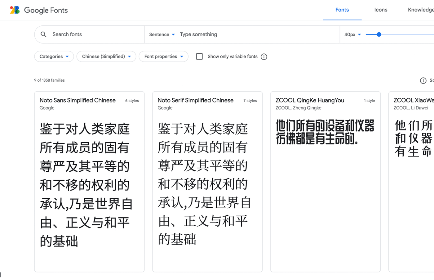Click the Google Fonts colorful logo icon
This screenshot has width=434, height=280.
[x=15, y=10]
